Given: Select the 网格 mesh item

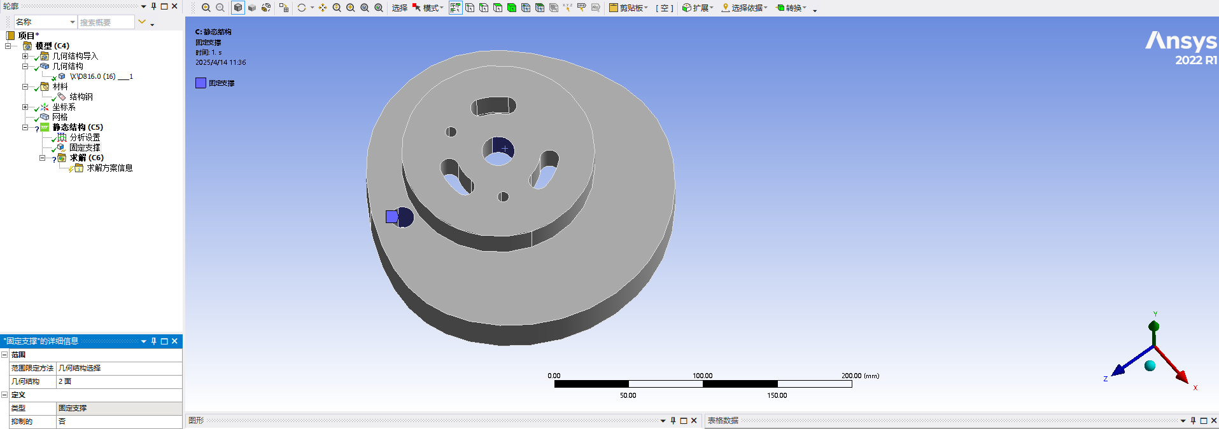Looking at the screenshot, I should coord(60,117).
